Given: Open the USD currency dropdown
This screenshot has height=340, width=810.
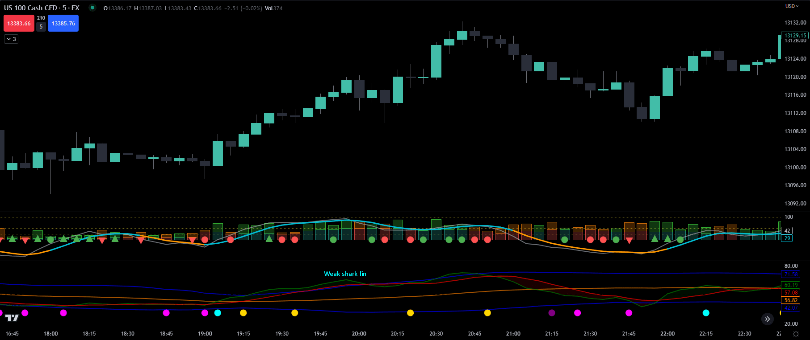Looking at the screenshot, I should click(x=792, y=6).
